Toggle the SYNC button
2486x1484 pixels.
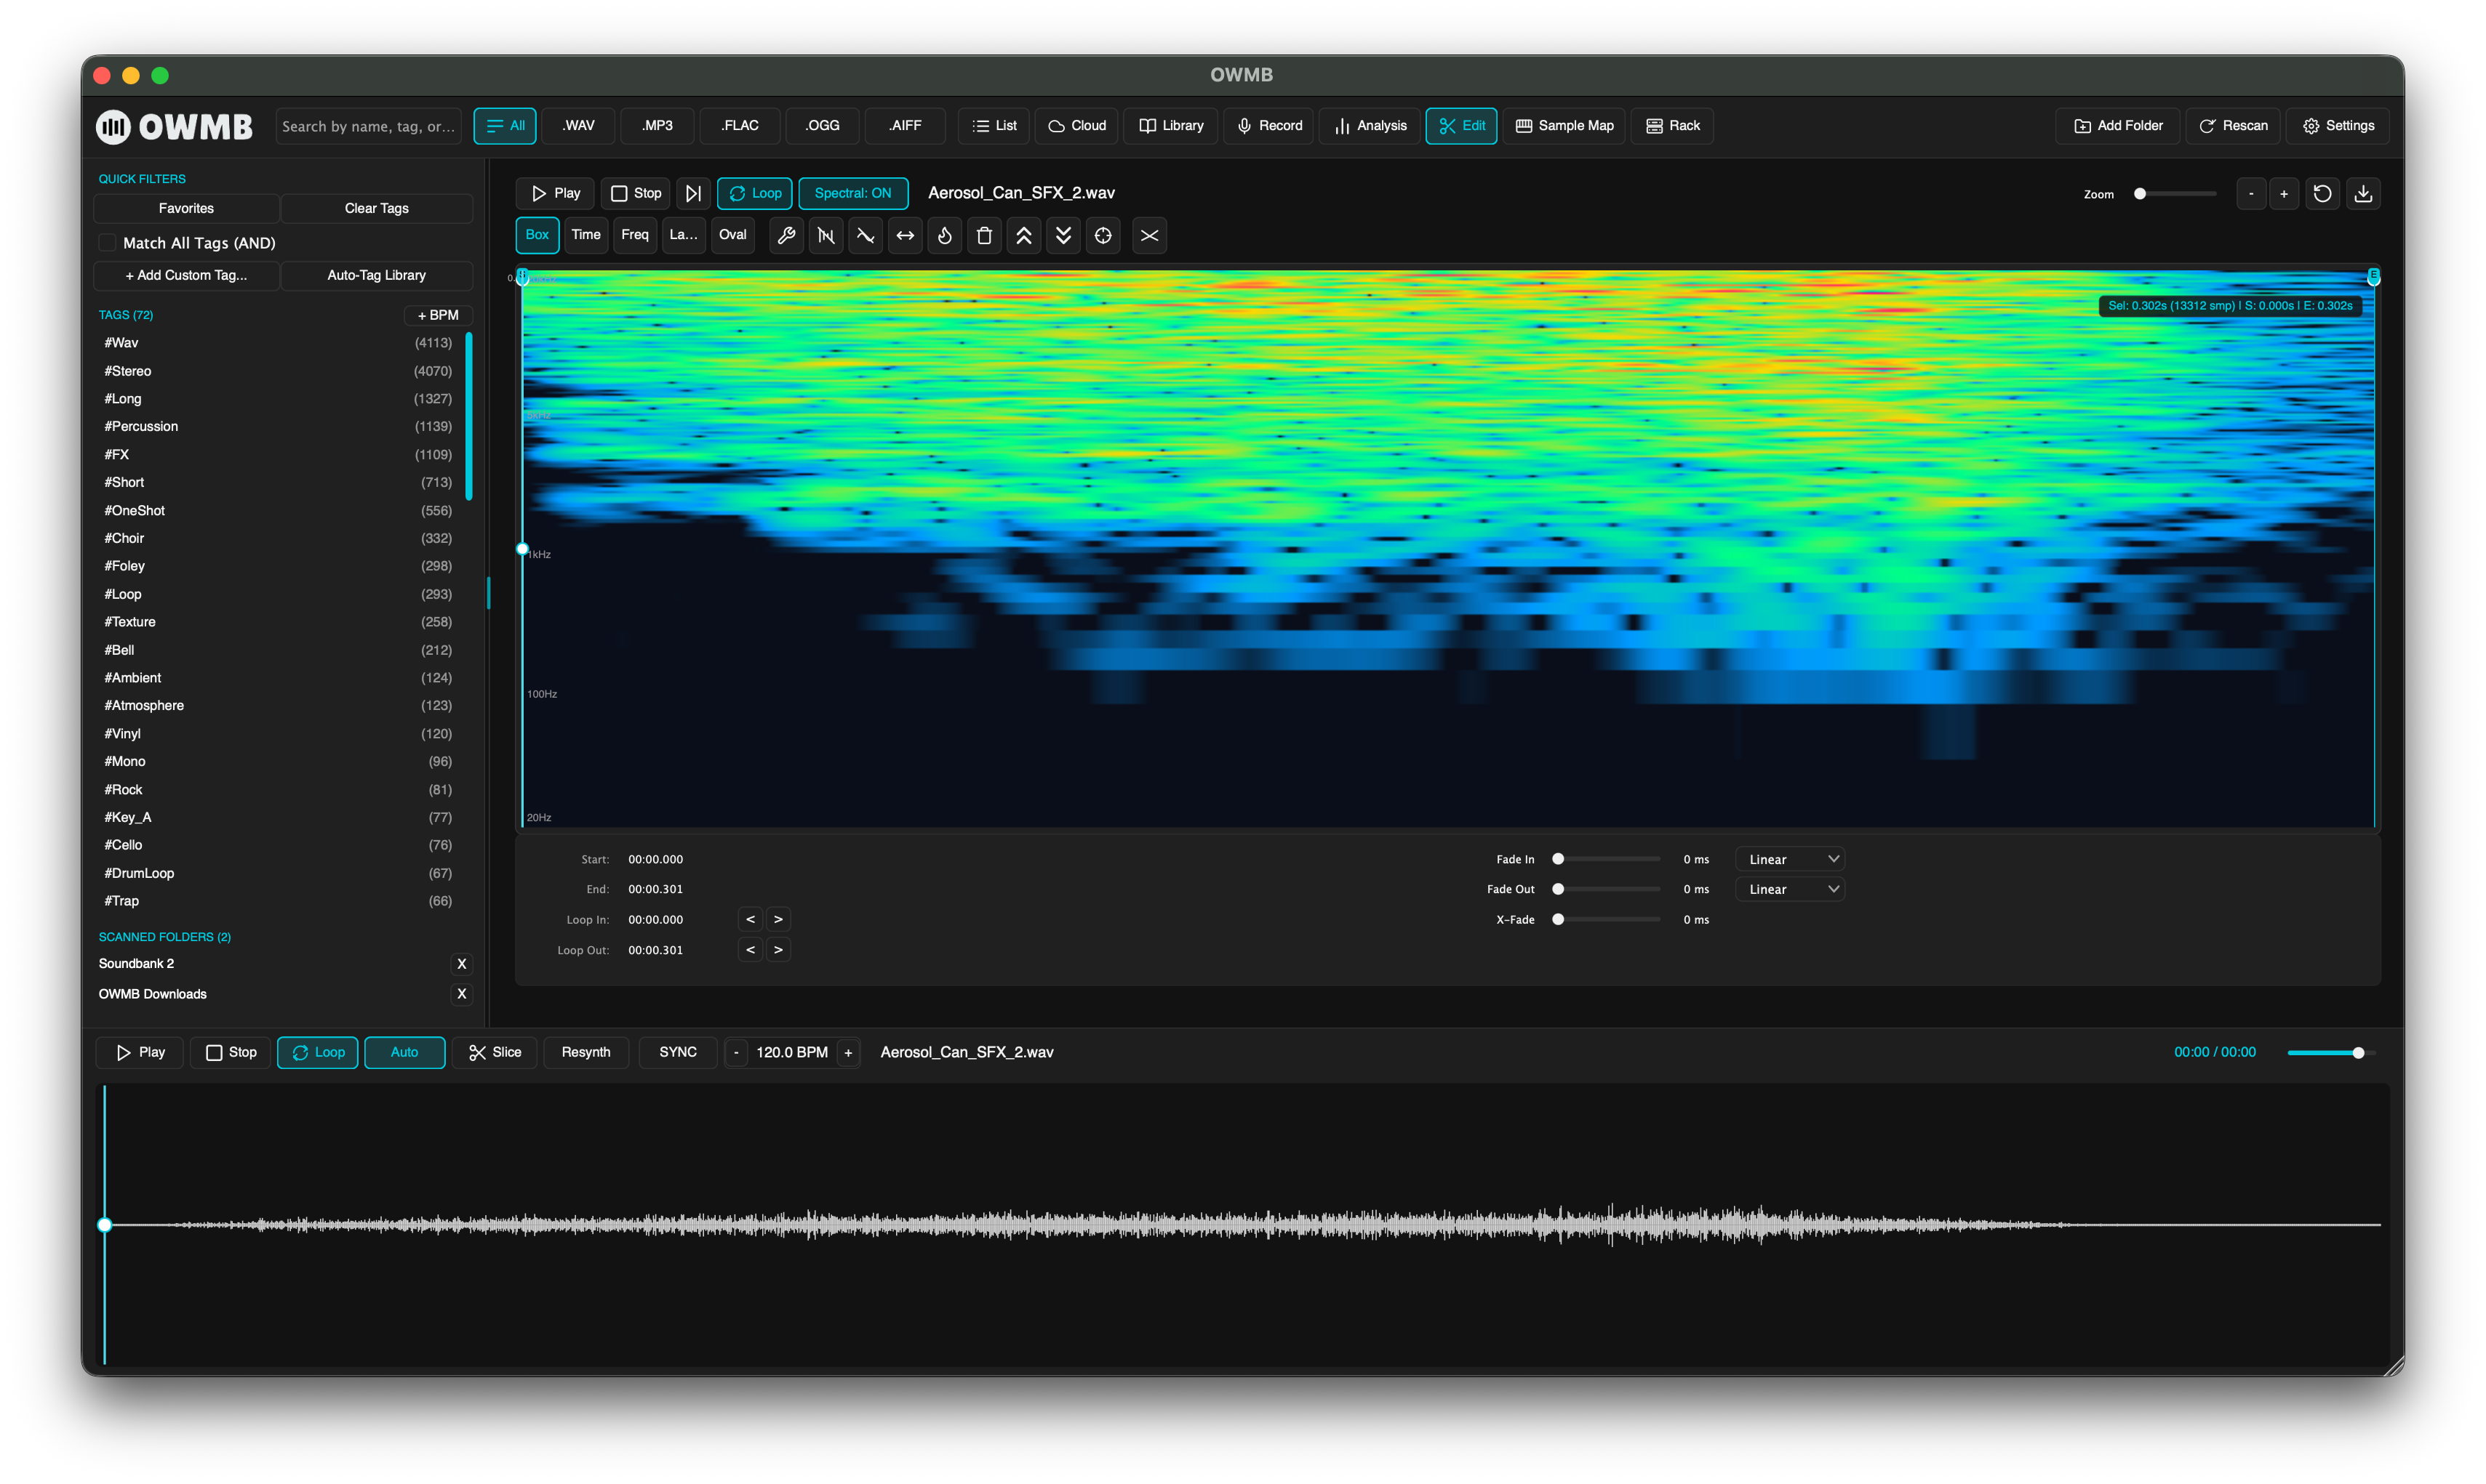point(678,1052)
